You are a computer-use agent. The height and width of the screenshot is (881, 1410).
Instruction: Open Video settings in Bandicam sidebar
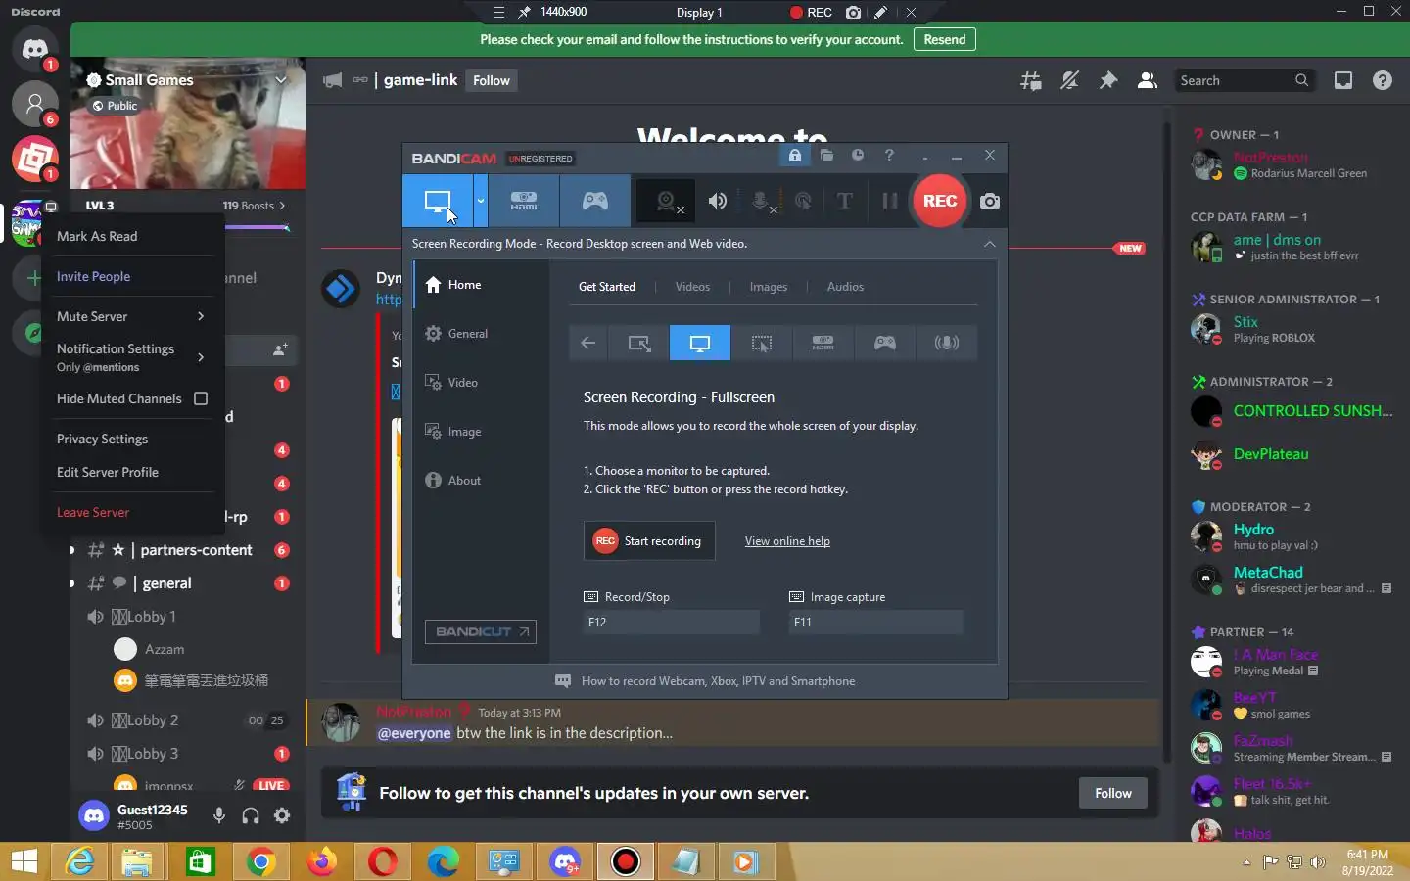(480, 383)
